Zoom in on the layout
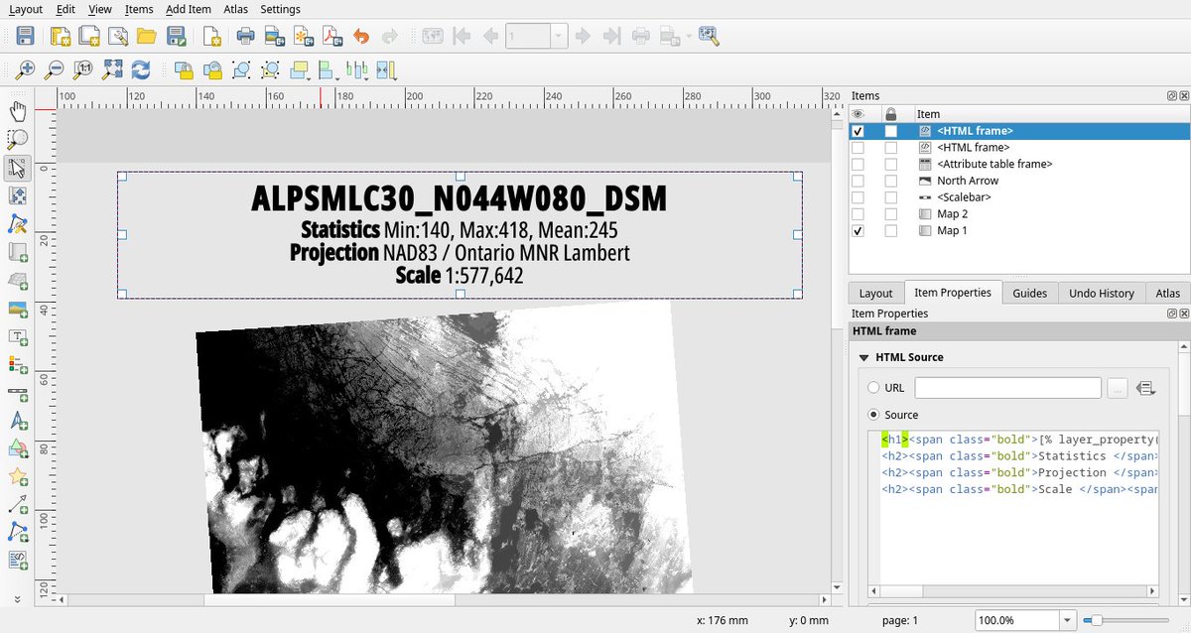This screenshot has height=633, width=1191. pyautogui.click(x=25, y=69)
